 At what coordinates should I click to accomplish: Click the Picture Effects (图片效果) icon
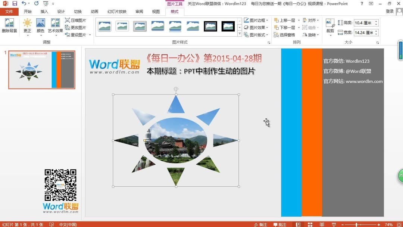pos(246,27)
